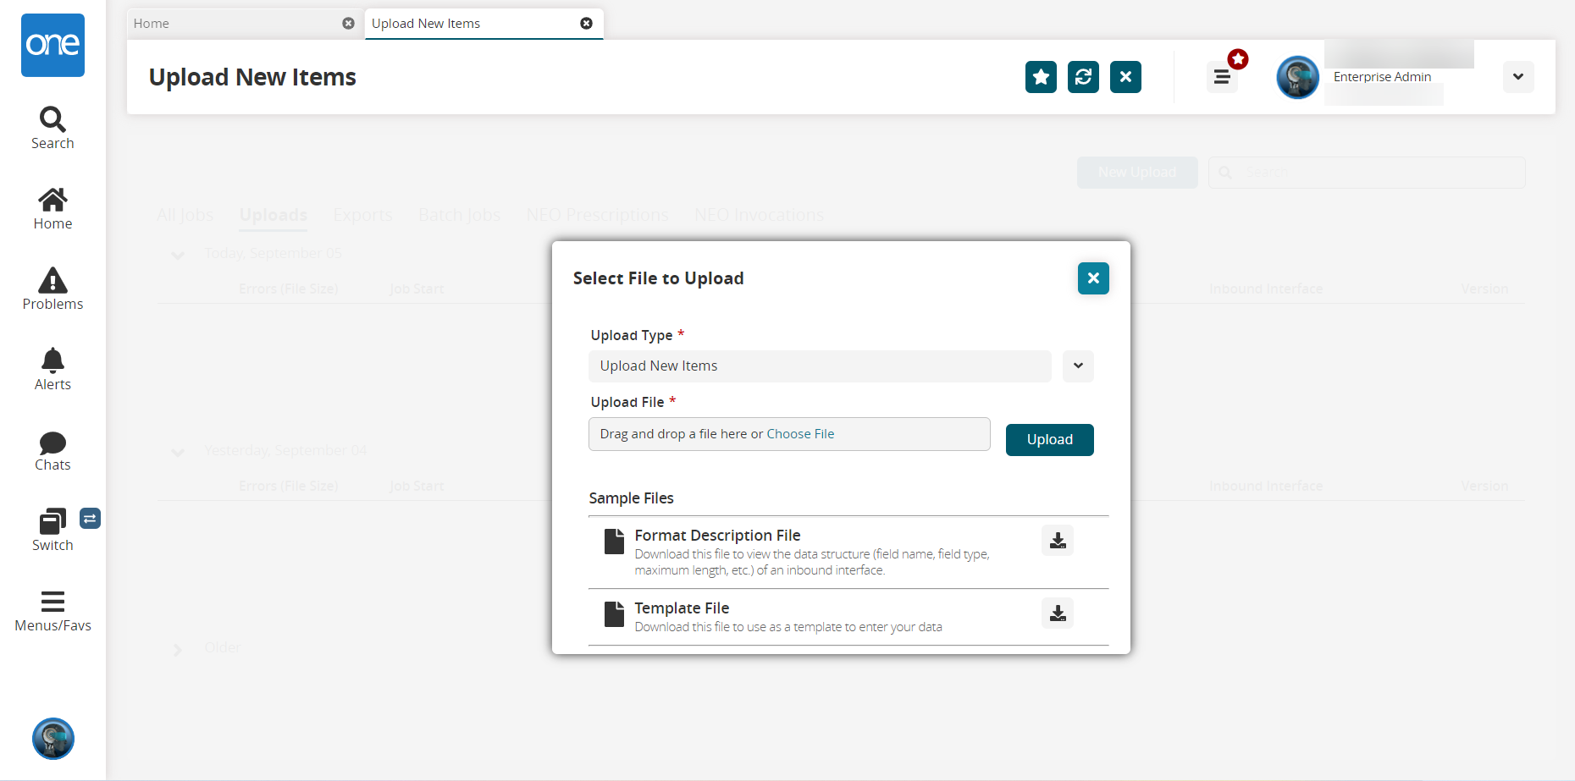Open the NEO Prescriptions tab
The width and height of the screenshot is (1575, 781).
[x=598, y=215]
